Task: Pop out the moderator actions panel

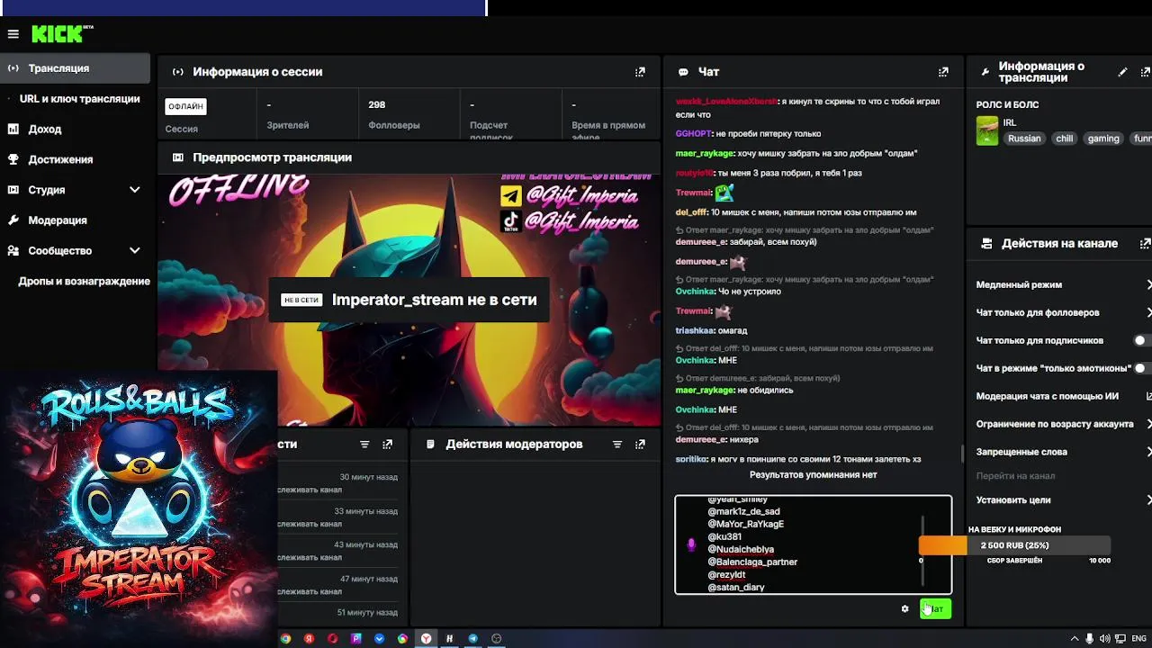Action: (640, 445)
